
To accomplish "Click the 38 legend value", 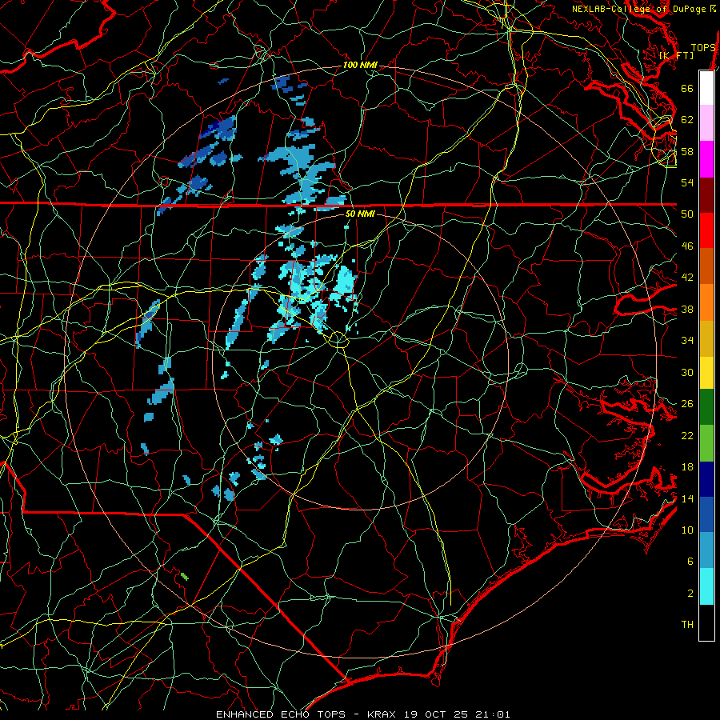I will (x=687, y=309).
